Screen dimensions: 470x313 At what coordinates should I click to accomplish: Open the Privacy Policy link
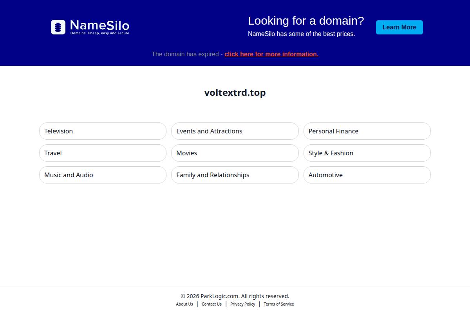pyautogui.click(x=243, y=304)
